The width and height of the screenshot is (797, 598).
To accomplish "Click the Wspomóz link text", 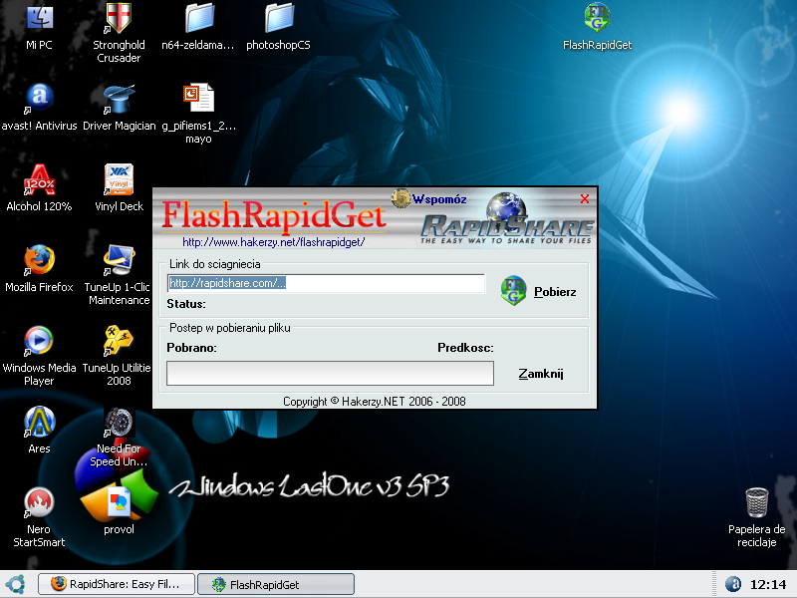I will [x=439, y=199].
